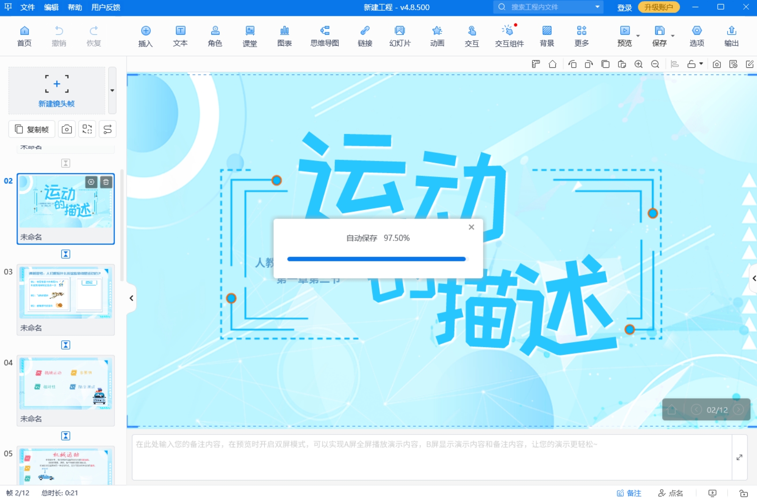
Task: Click the frame-fit icon beside camera in left panel
Action: click(x=87, y=129)
